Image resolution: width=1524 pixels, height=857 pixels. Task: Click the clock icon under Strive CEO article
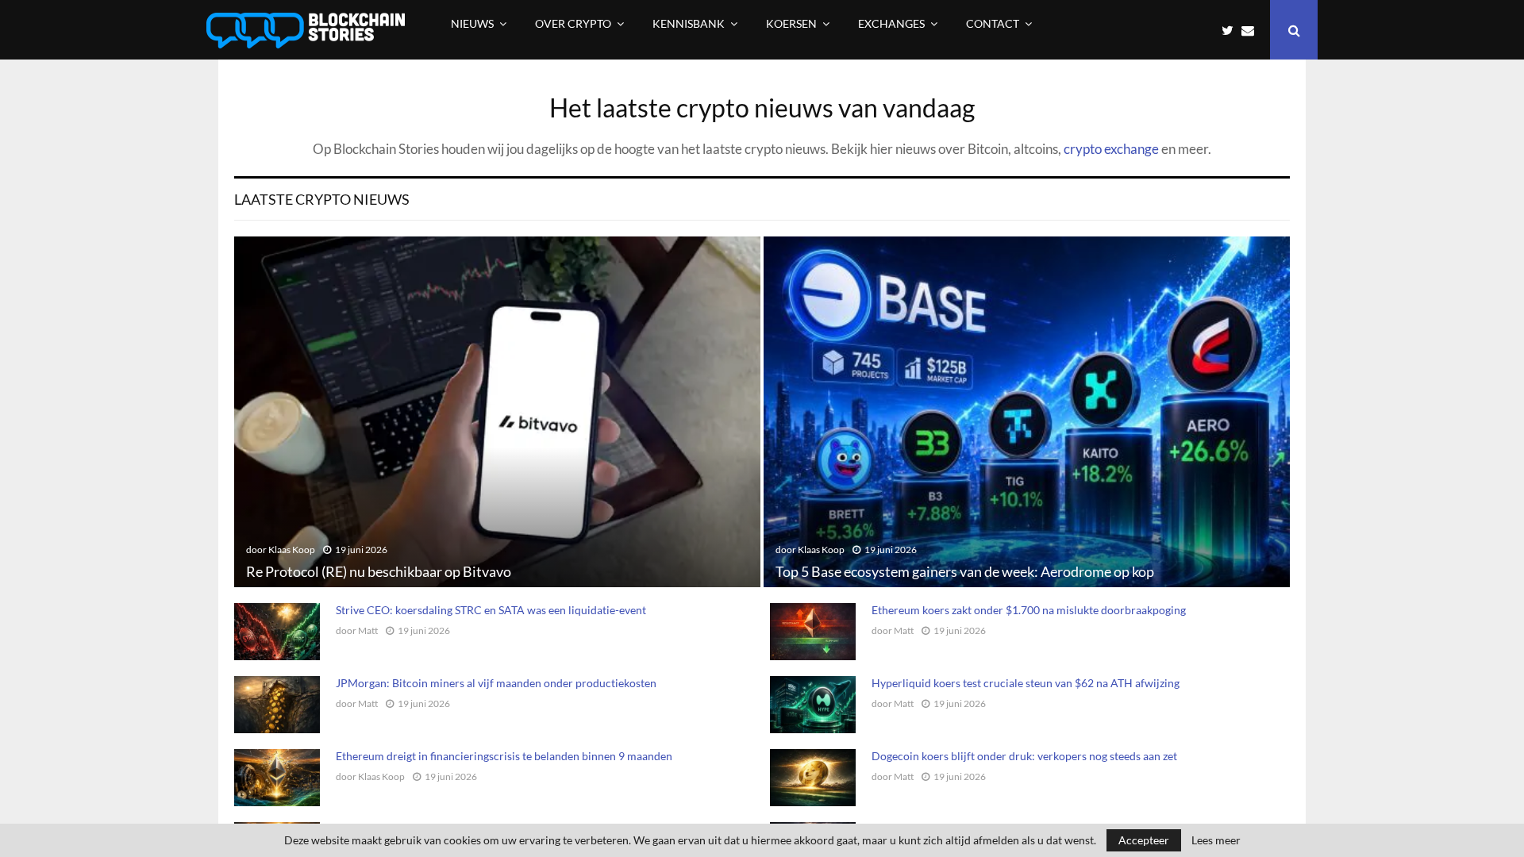coord(390,631)
